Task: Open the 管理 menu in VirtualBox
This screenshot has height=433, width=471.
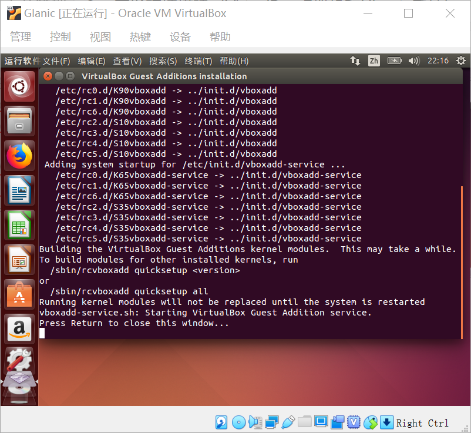Action: [x=21, y=36]
